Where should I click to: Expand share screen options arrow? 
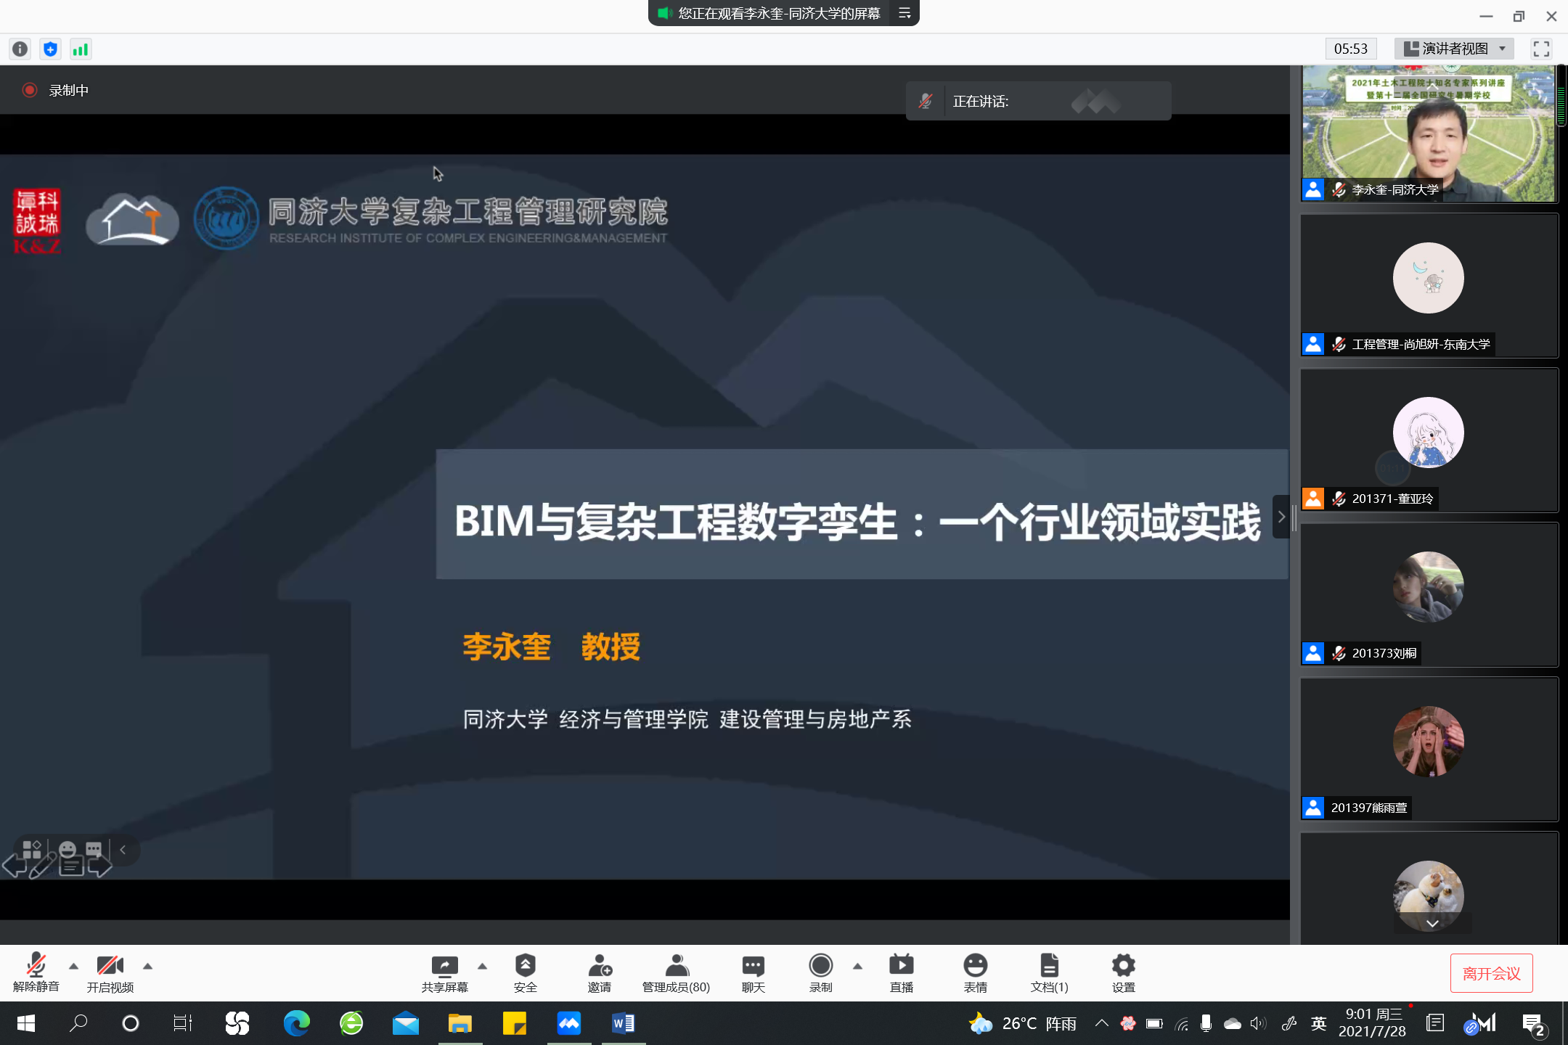click(x=482, y=966)
